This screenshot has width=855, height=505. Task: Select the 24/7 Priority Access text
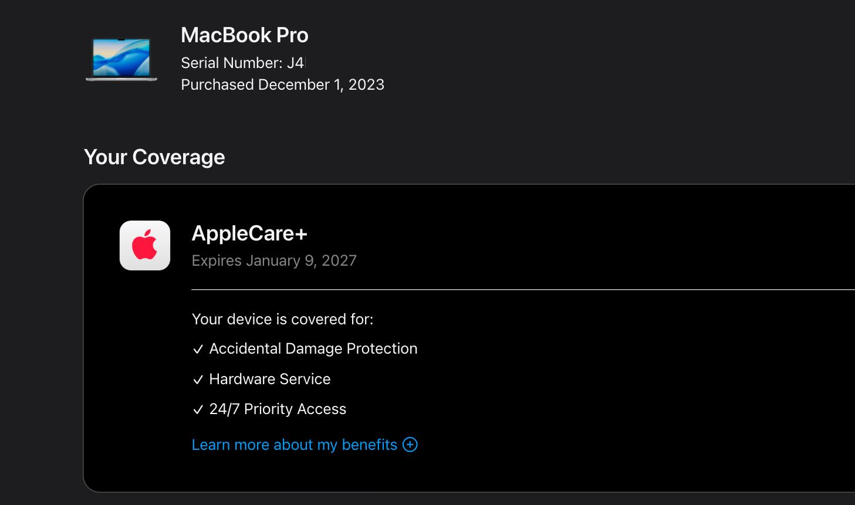pos(278,409)
